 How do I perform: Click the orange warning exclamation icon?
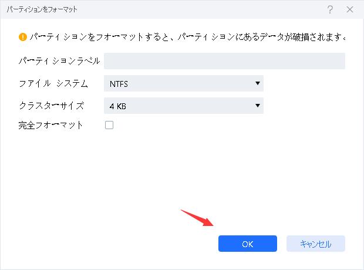pyautogui.click(x=23, y=37)
